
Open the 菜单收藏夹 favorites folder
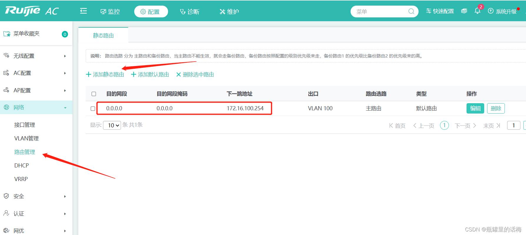[21, 34]
